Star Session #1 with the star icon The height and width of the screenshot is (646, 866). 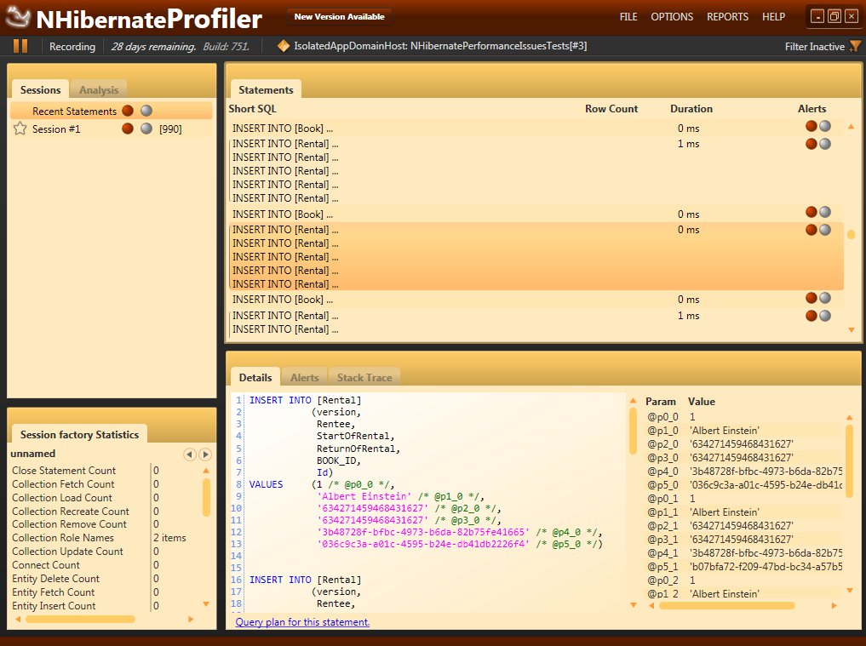pos(20,129)
